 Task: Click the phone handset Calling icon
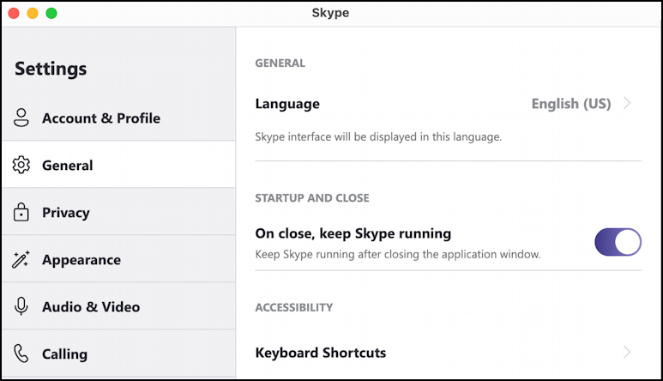click(21, 354)
